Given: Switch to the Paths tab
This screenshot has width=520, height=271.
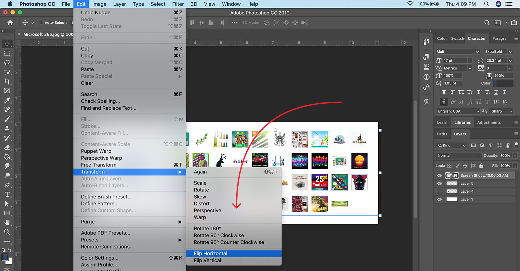Looking at the screenshot, I should [x=442, y=134].
